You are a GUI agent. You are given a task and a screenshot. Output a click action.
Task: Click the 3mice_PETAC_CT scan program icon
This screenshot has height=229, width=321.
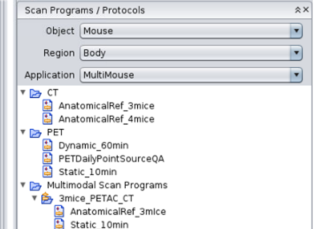coord(47,198)
